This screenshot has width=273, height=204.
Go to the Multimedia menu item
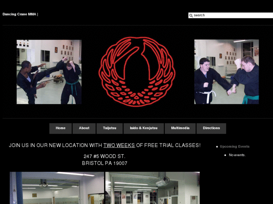tap(180, 128)
